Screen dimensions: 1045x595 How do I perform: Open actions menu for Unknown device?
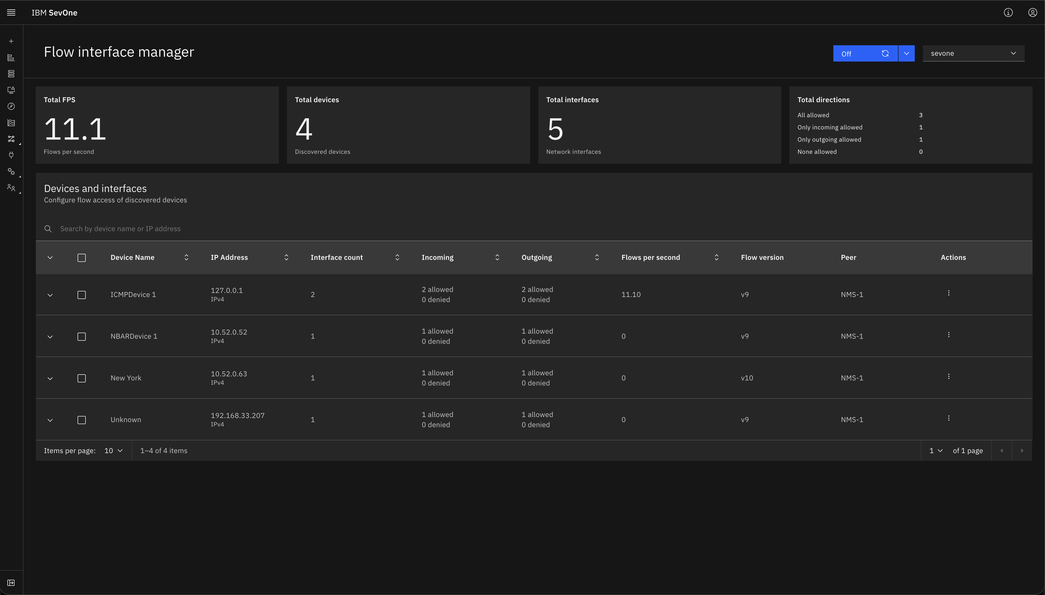click(949, 418)
